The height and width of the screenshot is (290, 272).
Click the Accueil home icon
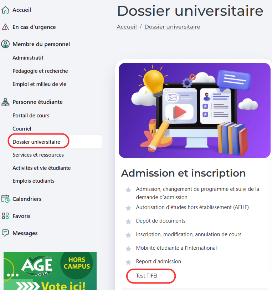(x=5, y=10)
